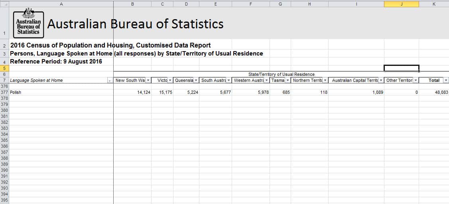The image size is (449, 204).
Task: Click the Australian Bureau of Statistics heading text
Action: pyautogui.click(x=136, y=24)
